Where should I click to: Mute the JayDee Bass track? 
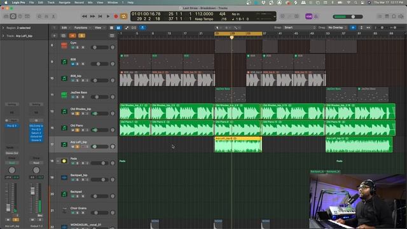pos(72,97)
